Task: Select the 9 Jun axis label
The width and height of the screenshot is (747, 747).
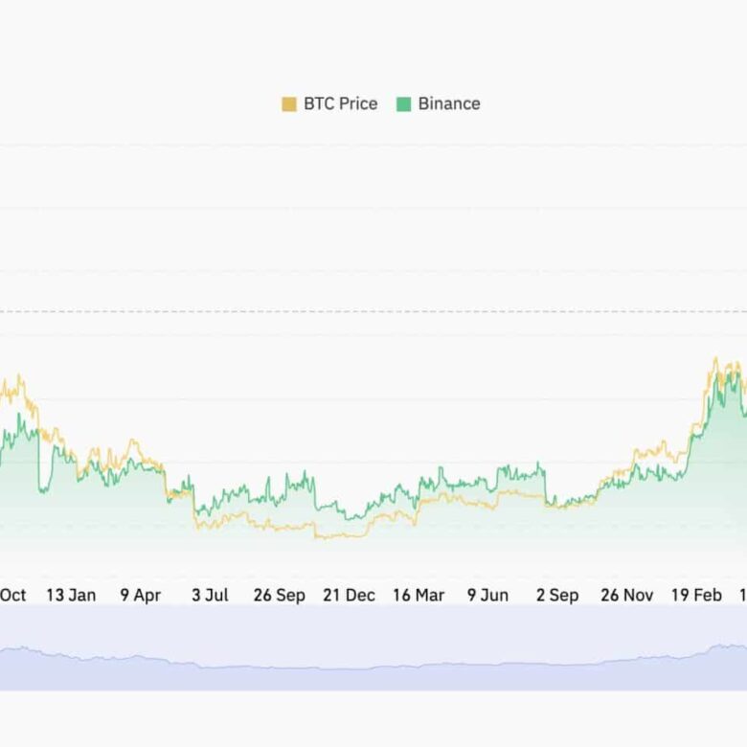Action: coord(487,595)
